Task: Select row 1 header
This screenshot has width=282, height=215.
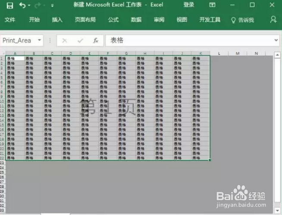Action: [2, 59]
